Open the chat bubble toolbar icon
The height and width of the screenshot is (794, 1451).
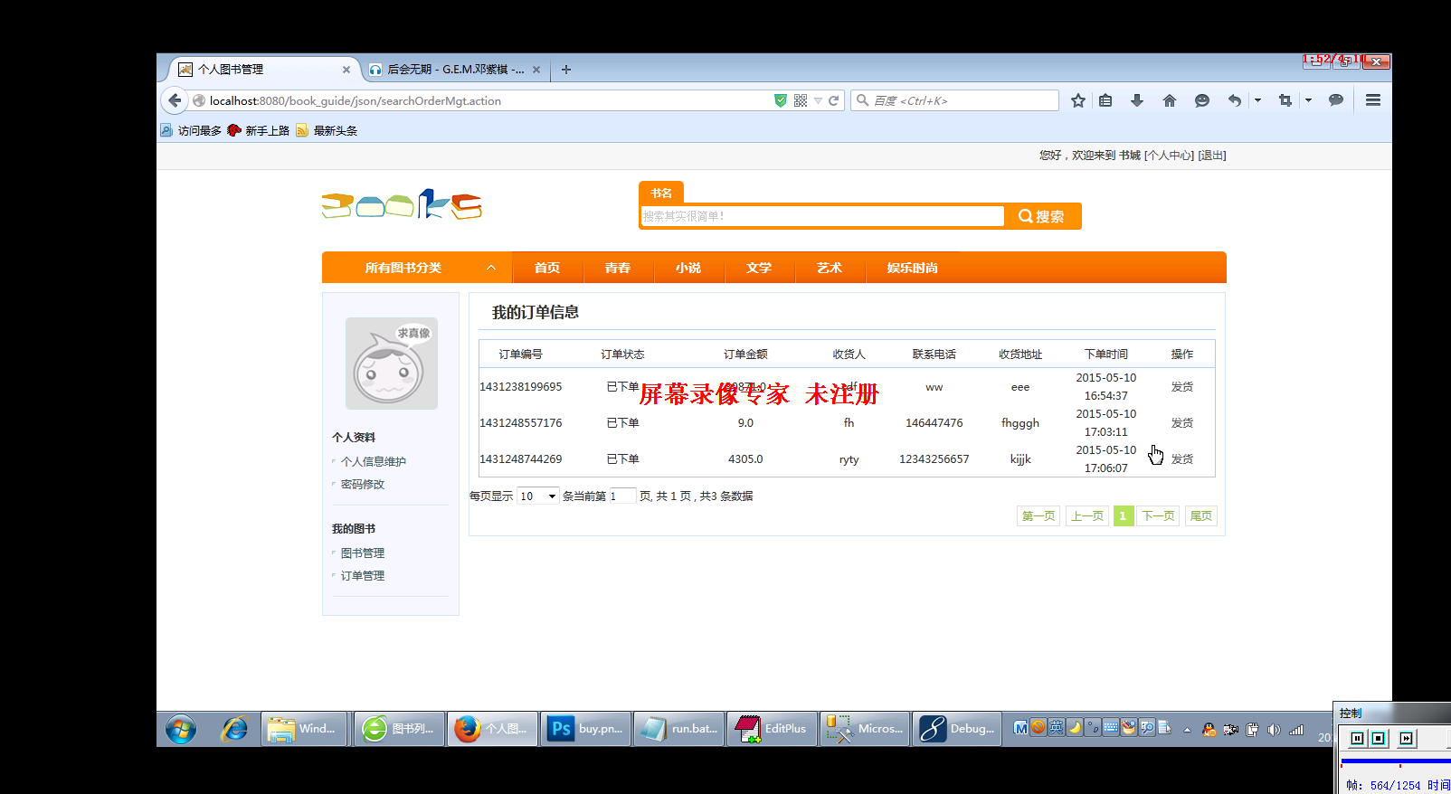[1336, 100]
